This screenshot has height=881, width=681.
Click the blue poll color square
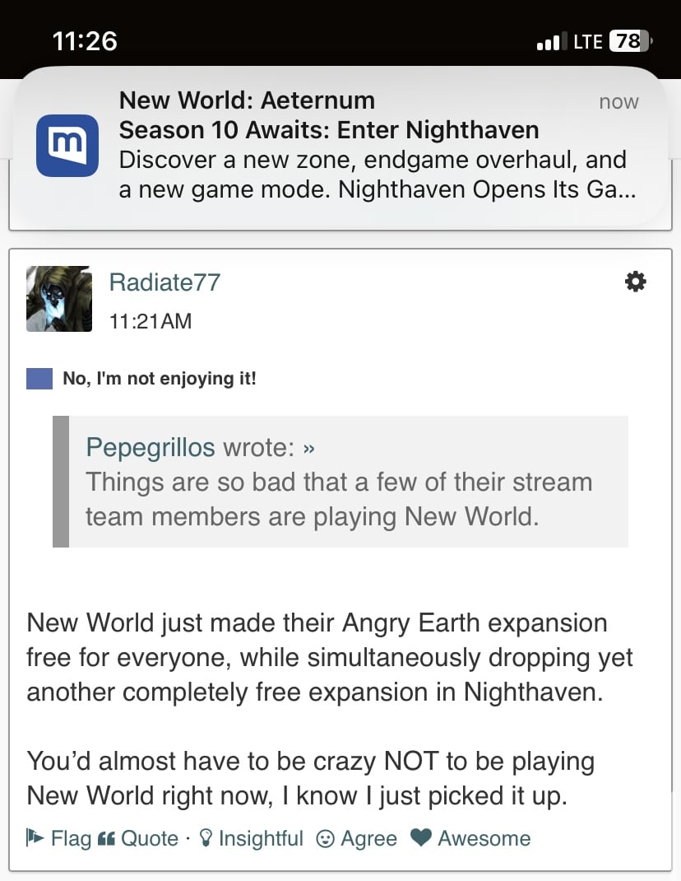(x=39, y=379)
